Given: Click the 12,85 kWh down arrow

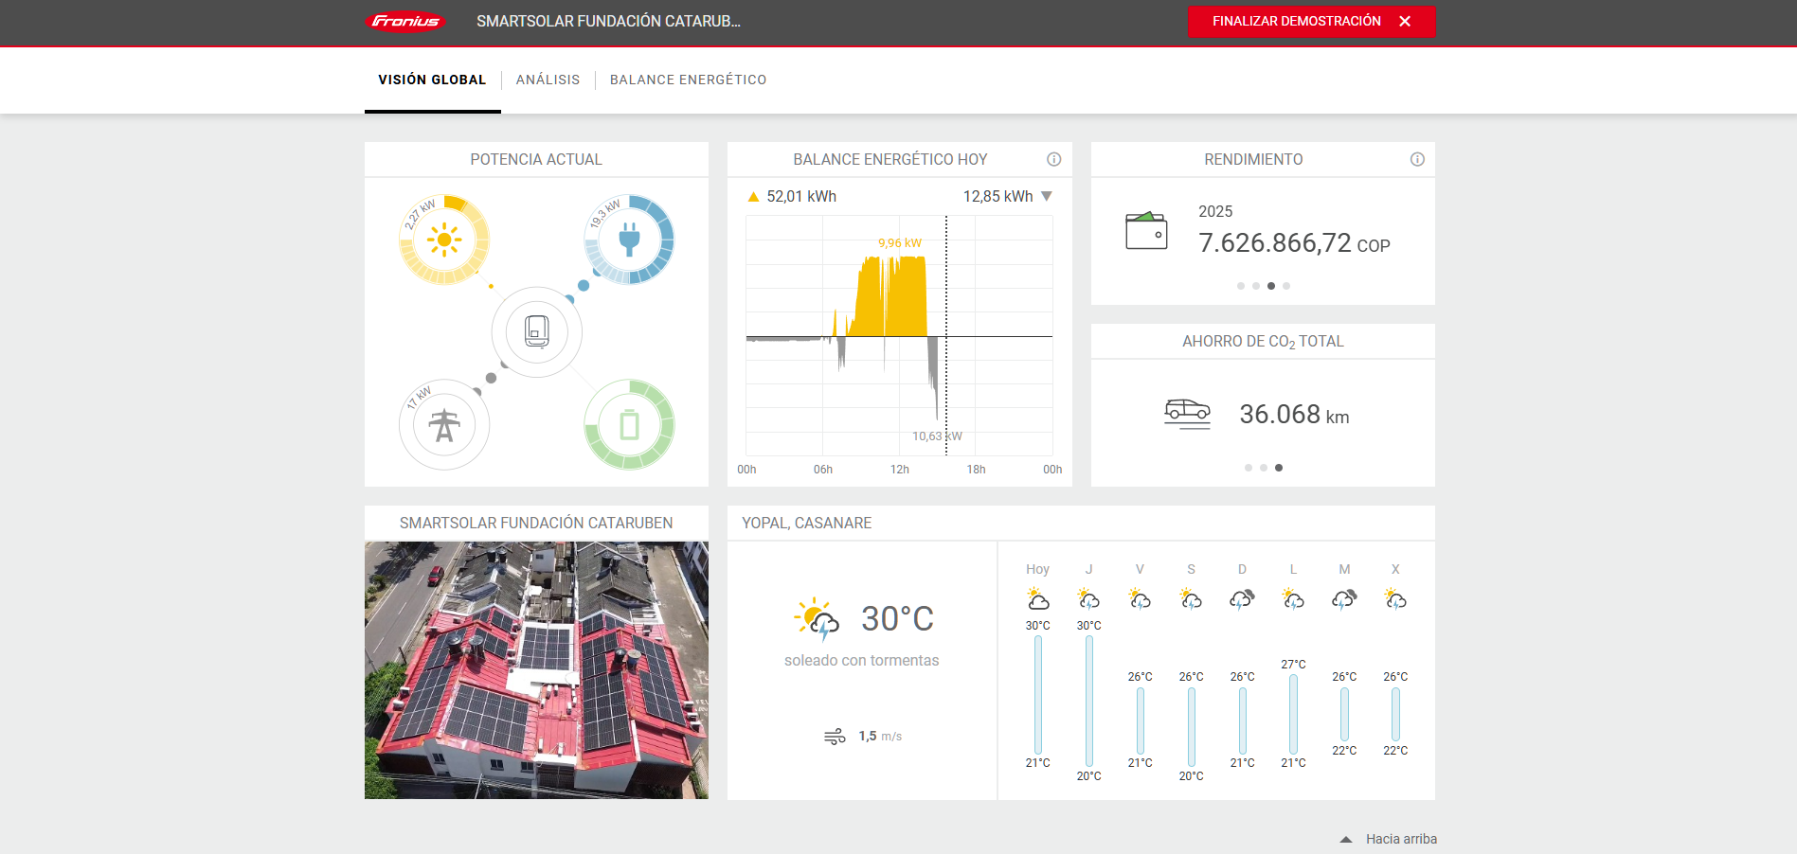Looking at the screenshot, I should (1047, 196).
